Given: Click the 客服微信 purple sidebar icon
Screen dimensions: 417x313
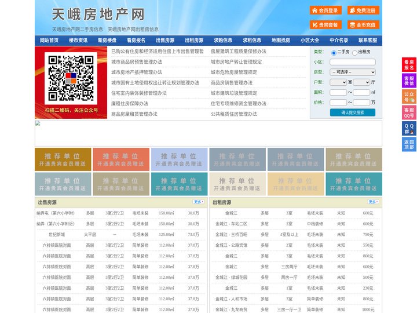Looking at the screenshot, I should (409, 81).
